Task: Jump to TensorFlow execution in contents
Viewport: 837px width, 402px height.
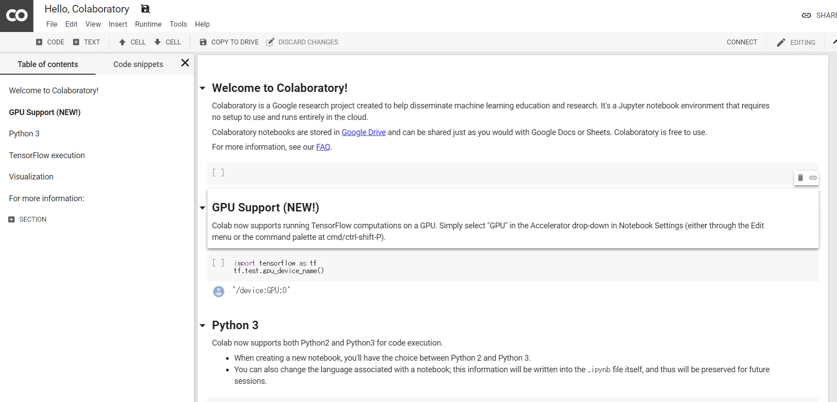Action: tap(47, 155)
